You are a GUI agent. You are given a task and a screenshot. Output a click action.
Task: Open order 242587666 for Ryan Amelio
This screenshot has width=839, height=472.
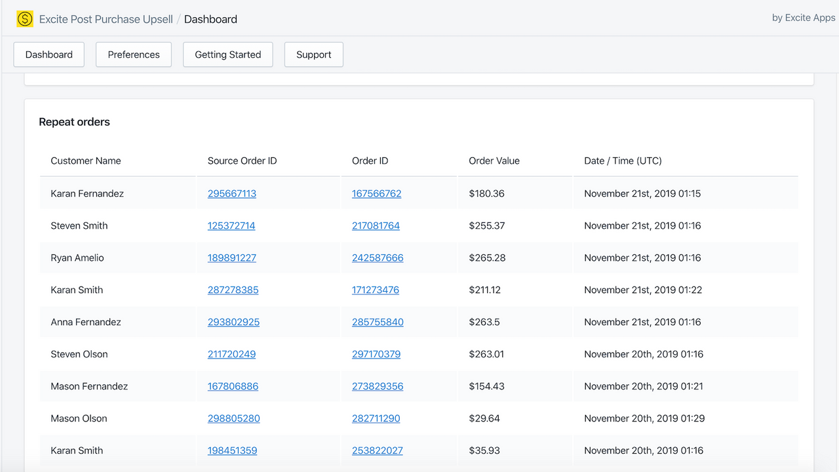377,258
